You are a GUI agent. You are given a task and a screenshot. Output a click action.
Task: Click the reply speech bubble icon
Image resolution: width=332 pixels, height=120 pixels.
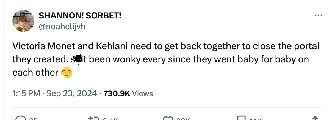tap(20, 118)
